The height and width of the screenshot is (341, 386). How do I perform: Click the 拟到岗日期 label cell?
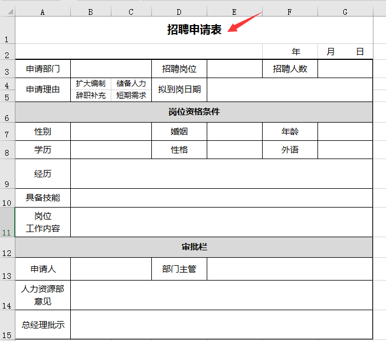point(179,90)
